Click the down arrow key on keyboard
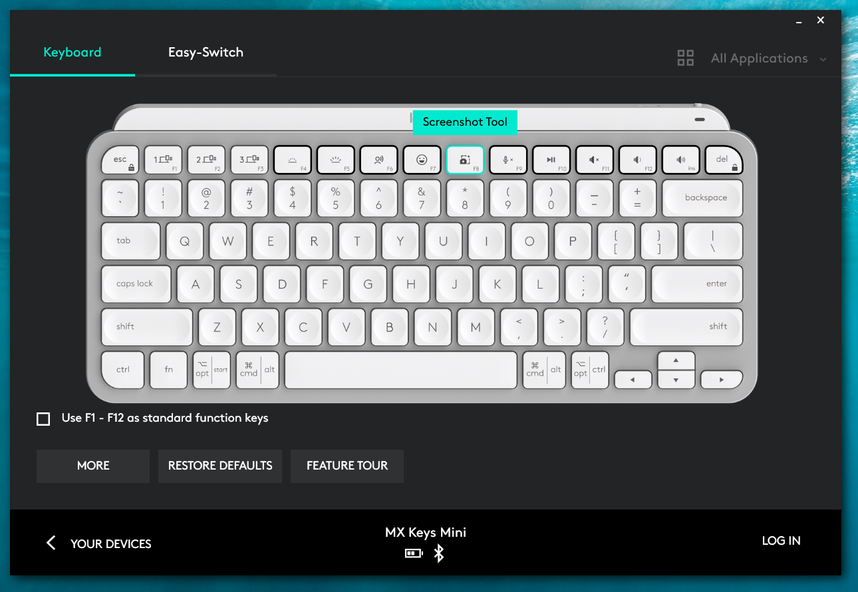 pyautogui.click(x=676, y=380)
